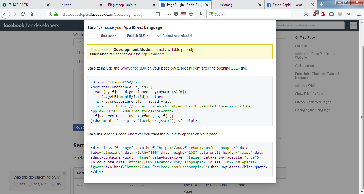Close the ESHOP-RAPID tab
This screenshot has height=194, width=364.
click(x=48, y=5)
